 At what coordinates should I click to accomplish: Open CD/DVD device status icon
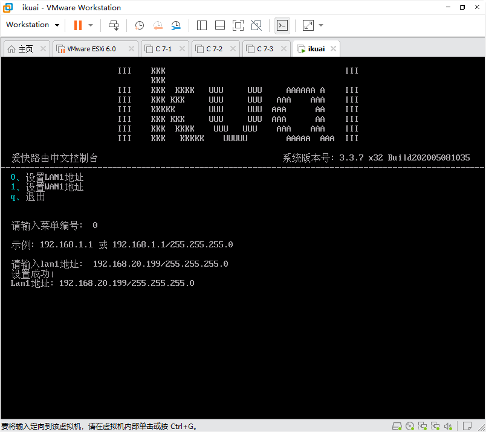[410, 426]
